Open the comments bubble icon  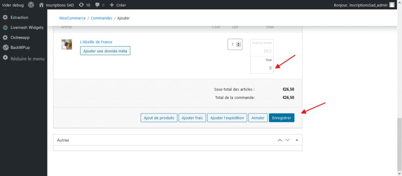click(x=97, y=5)
